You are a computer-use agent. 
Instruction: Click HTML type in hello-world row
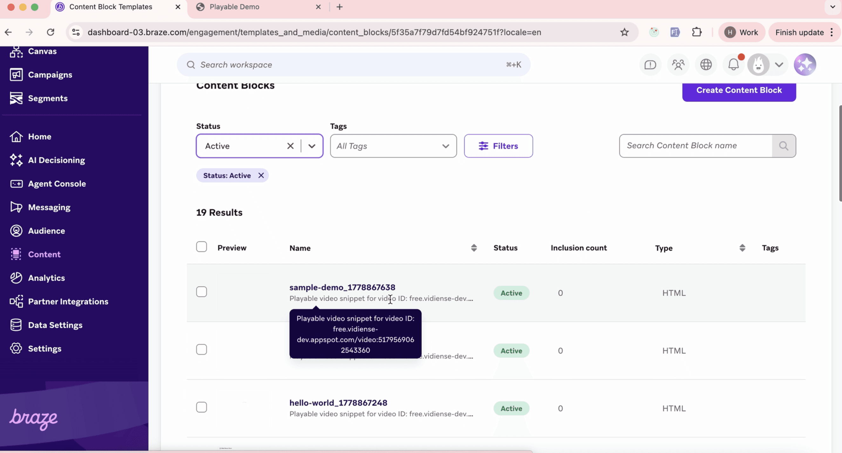674,409
